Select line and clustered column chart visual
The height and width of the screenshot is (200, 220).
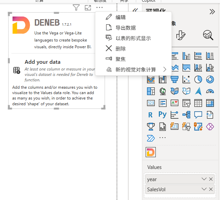tap(210, 68)
